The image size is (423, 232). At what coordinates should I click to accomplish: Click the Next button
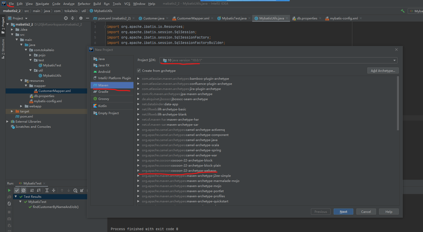(x=343, y=212)
